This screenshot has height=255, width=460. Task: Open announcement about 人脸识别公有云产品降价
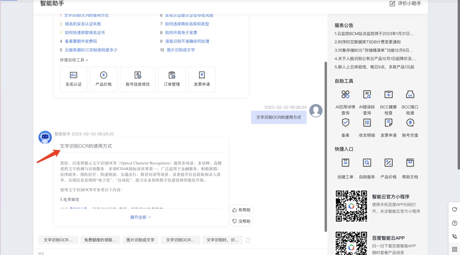point(375,59)
